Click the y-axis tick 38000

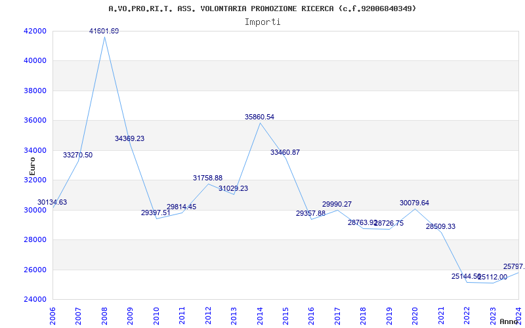[35, 91]
